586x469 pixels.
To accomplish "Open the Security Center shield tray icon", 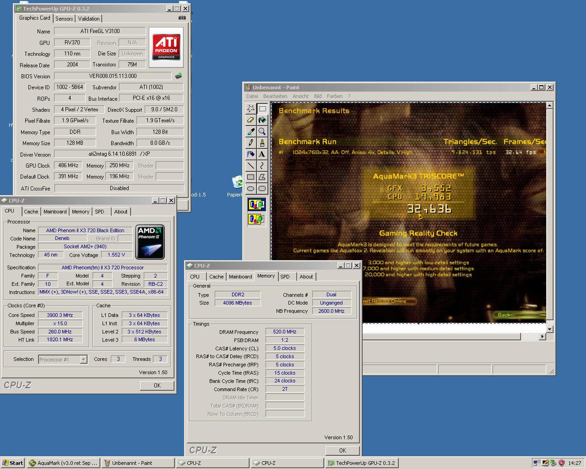I will click(x=561, y=463).
